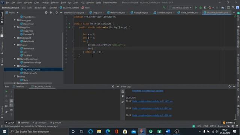240x135 pixels.
Task: Open the TODO tool window button
Action: tap(56, 123)
